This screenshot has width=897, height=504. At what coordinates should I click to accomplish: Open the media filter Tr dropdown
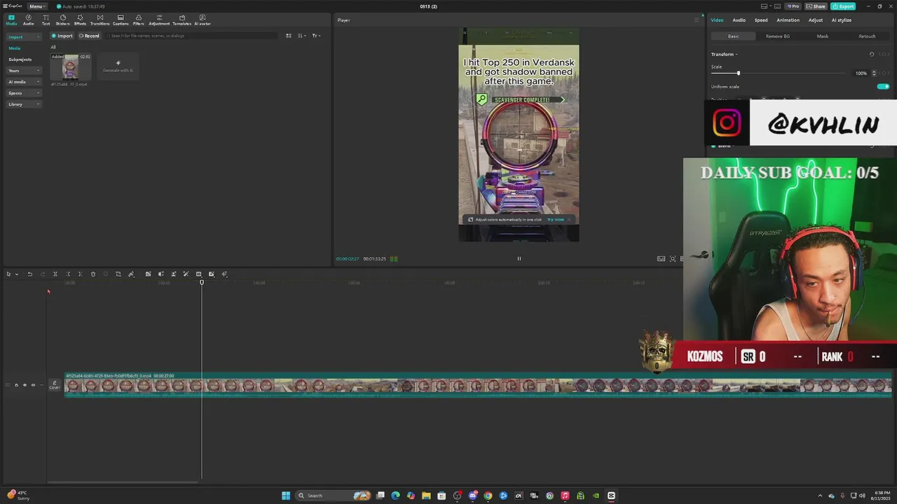(x=316, y=36)
